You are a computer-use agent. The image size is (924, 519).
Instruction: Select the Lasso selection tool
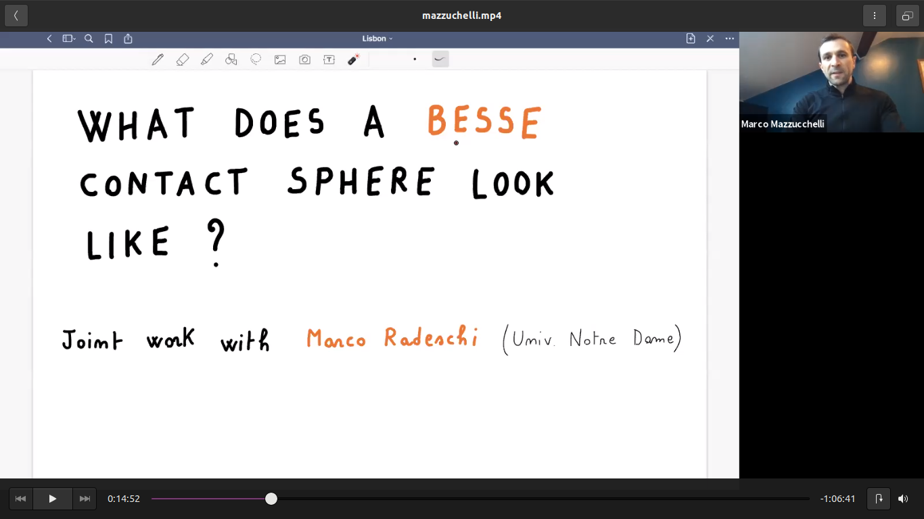tap(256, 59)
